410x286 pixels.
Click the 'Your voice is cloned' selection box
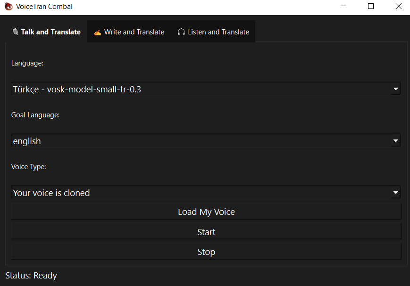(x=198, y=192)
